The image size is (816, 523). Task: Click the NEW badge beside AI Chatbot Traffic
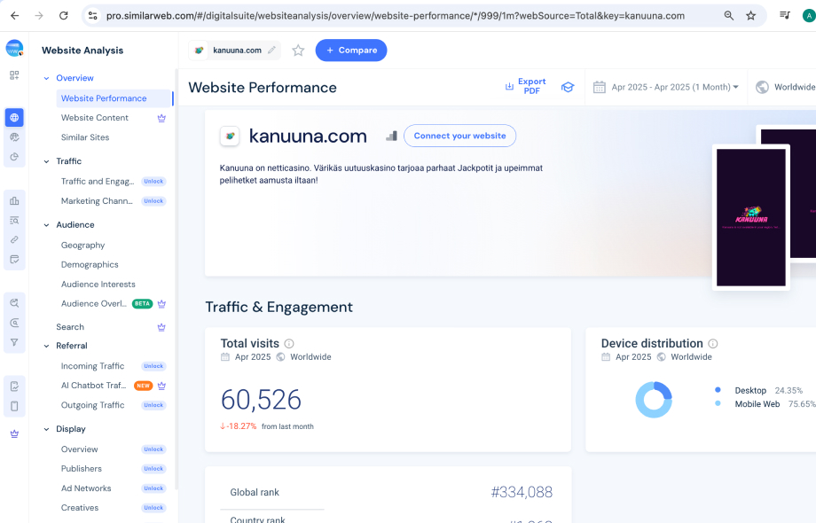click(143, 386)
